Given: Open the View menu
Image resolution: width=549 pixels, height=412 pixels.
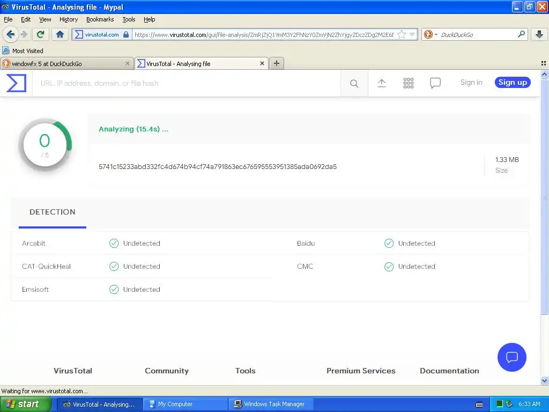Looking at the screenshot, I should 45,19.
